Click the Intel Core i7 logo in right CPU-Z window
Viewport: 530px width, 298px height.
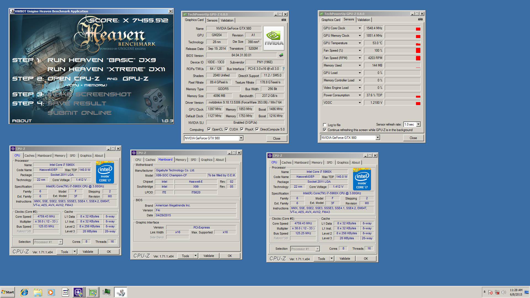click(362, 179)
